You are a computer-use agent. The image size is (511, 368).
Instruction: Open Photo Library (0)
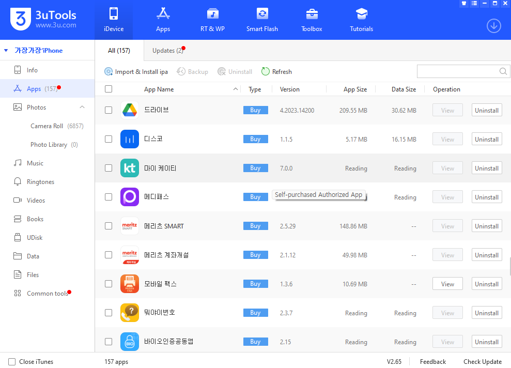click(x=54, y=144)
